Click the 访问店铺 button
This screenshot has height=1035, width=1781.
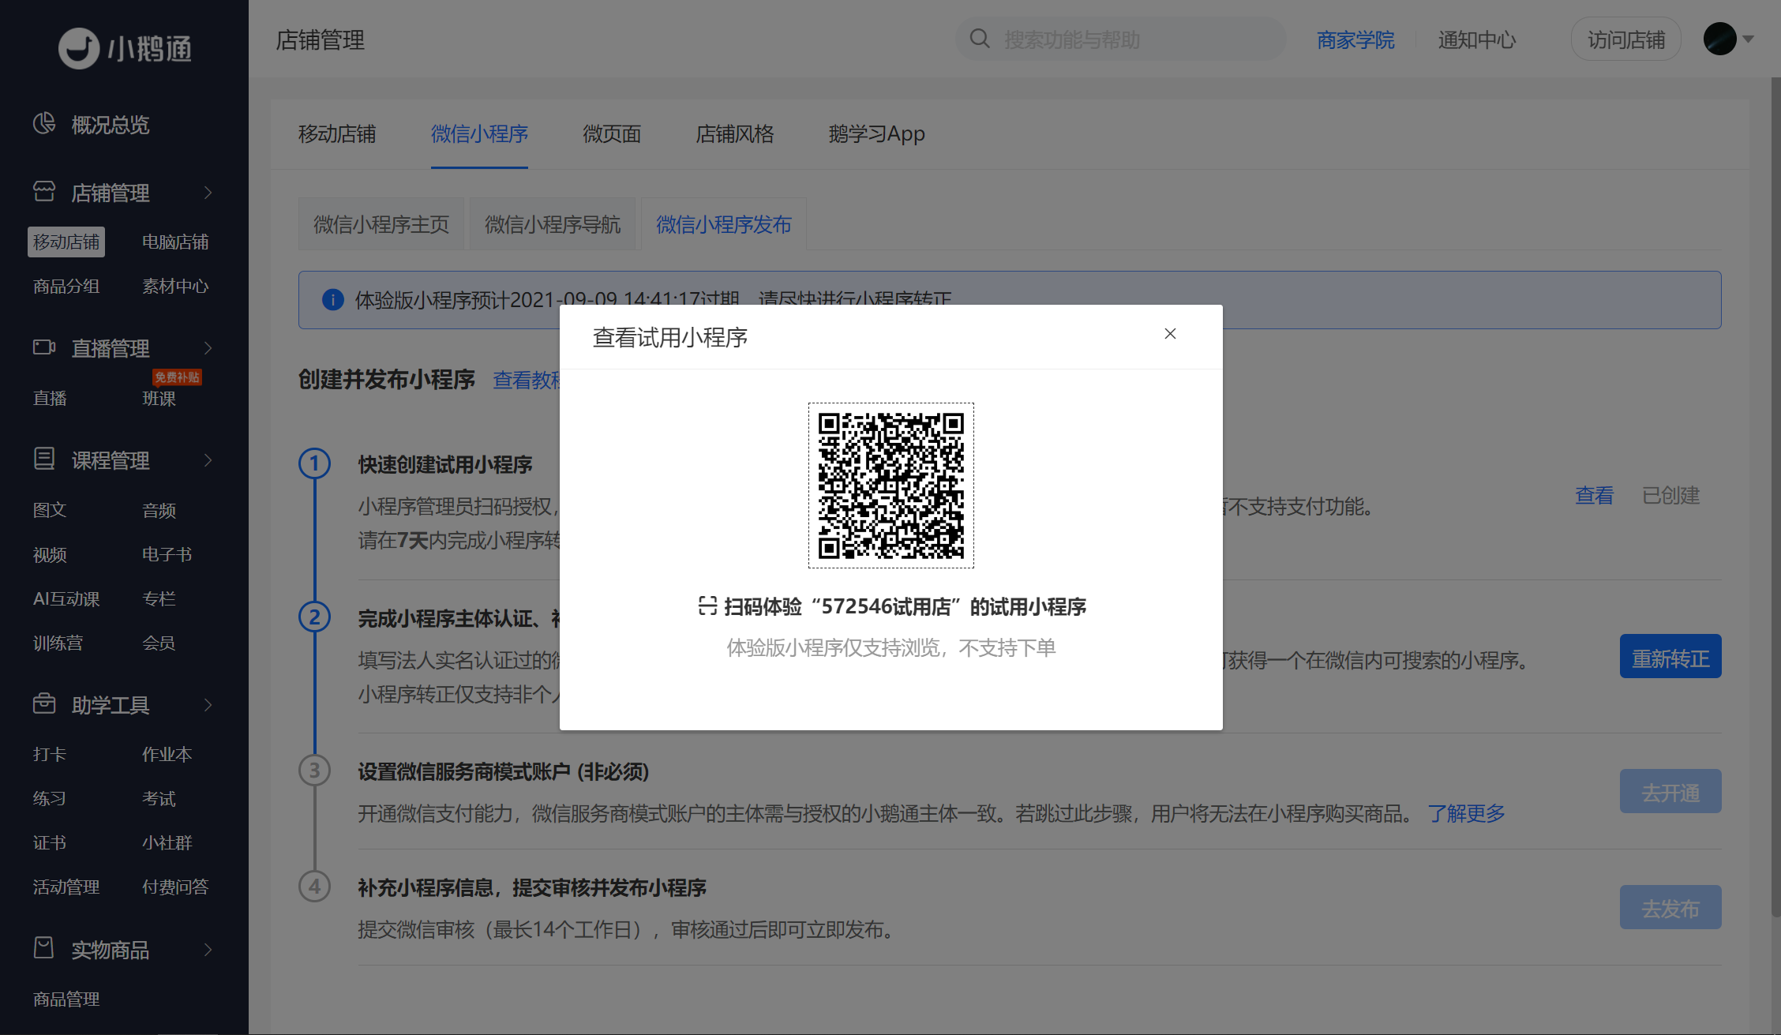pyautogui.click(x=1626, y=39)
